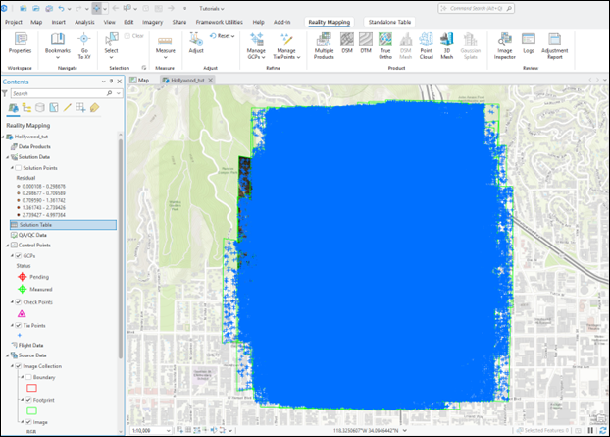
Task: Open the Reset dropdown
Action: coord(223,36)
